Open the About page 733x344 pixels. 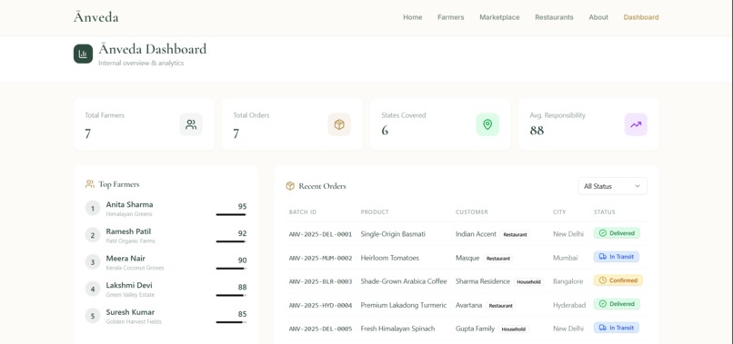(x=598, y=17)
